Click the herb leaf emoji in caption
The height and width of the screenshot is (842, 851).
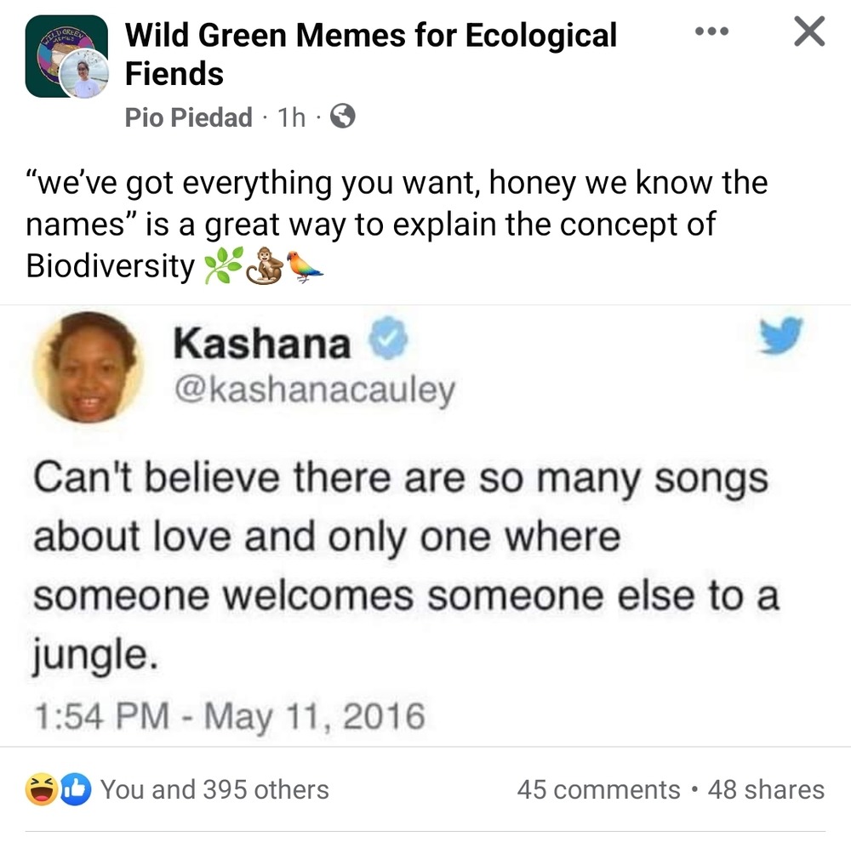(x=221, y=268)
